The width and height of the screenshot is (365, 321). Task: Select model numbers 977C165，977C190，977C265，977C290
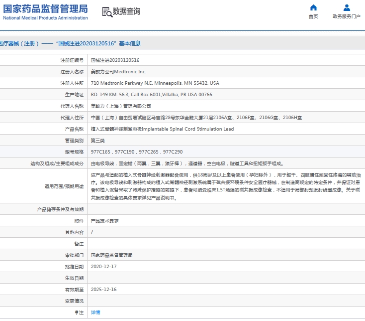point(137,152)
